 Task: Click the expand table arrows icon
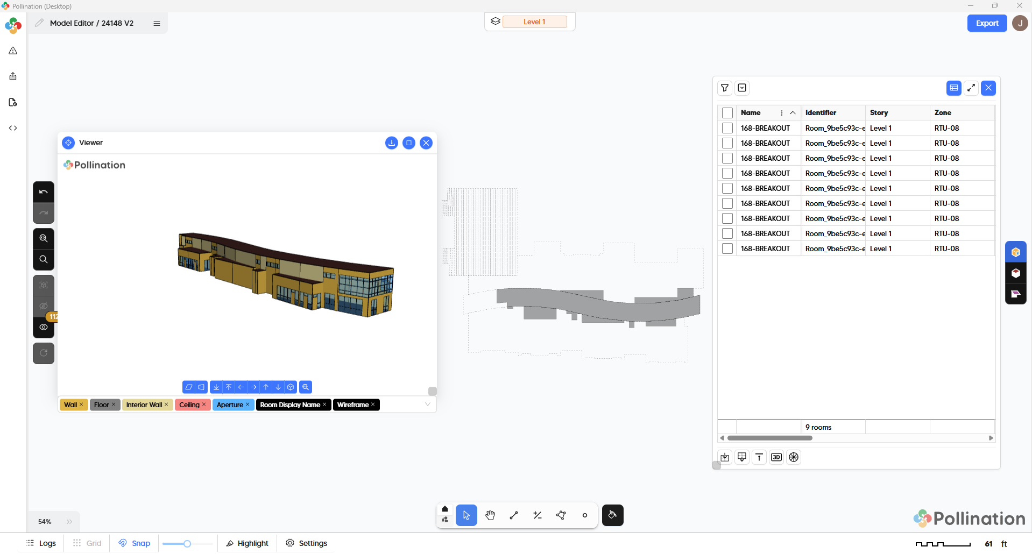[971, 88]
